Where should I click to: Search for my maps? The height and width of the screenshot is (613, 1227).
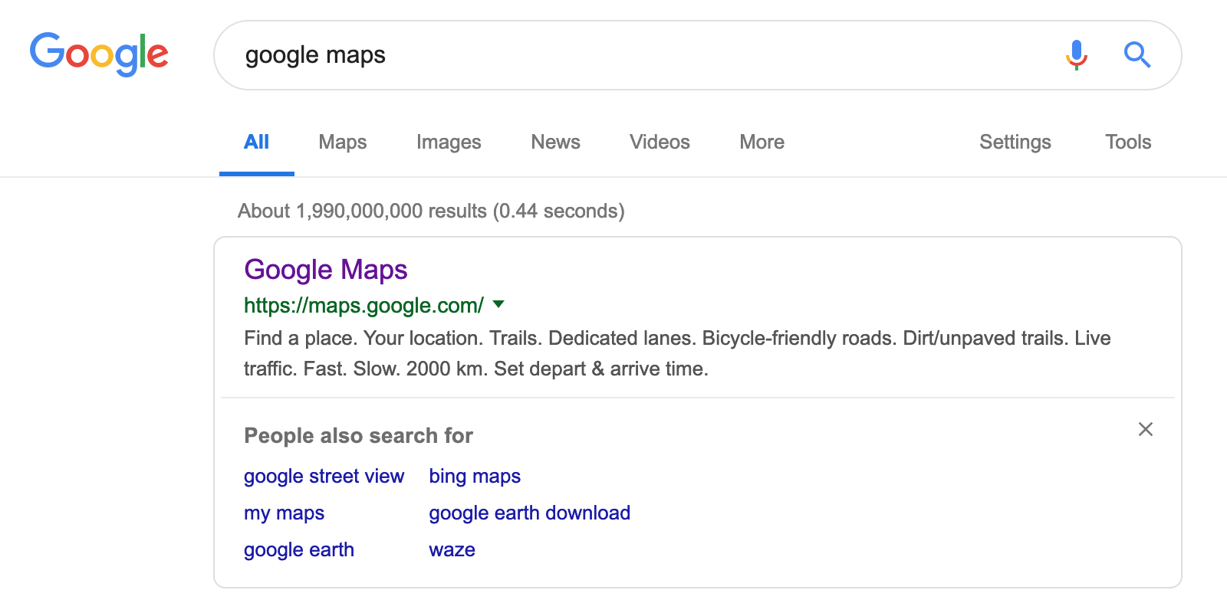pyautogui.click(x=284, y=513)
